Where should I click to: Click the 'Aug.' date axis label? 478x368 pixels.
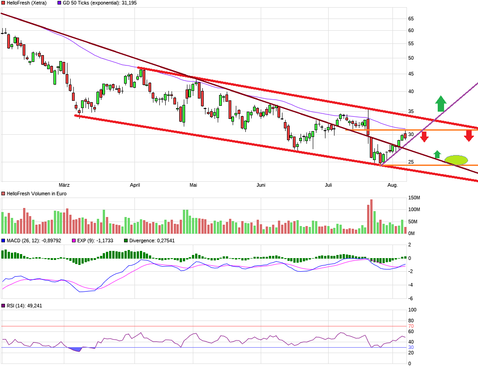click(392, 185)
